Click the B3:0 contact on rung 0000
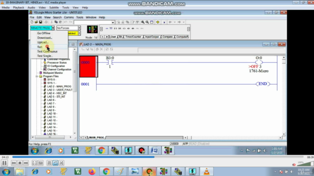 pyautogui.click(x=110, y=62)
